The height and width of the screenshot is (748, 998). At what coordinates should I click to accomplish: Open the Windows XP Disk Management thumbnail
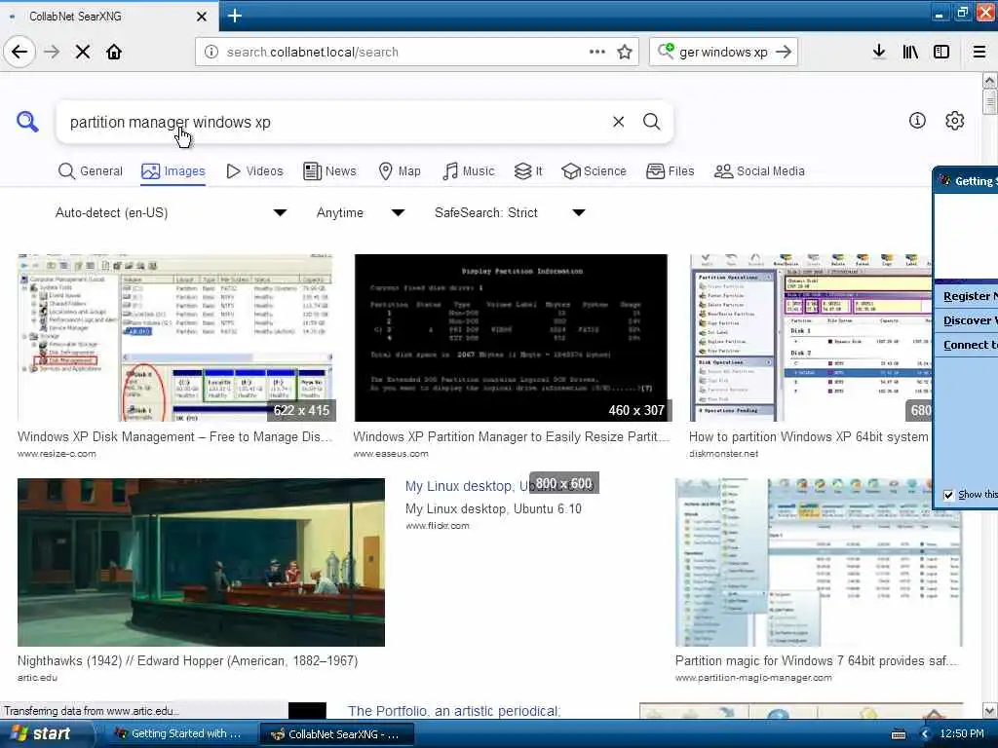175,338
